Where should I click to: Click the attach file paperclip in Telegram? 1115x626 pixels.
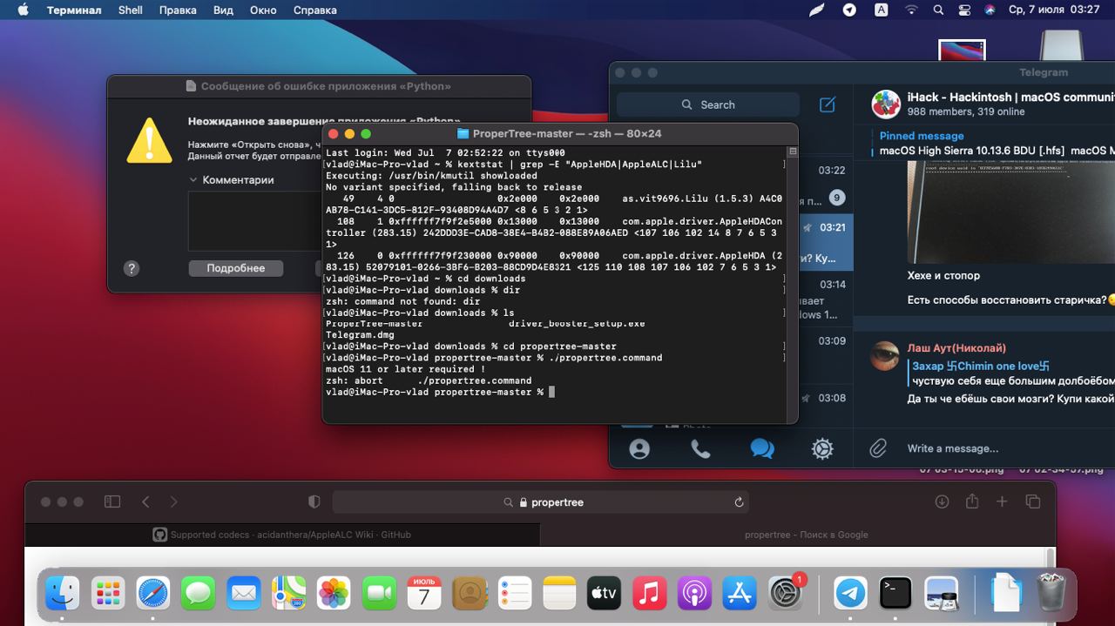(878, 448)
